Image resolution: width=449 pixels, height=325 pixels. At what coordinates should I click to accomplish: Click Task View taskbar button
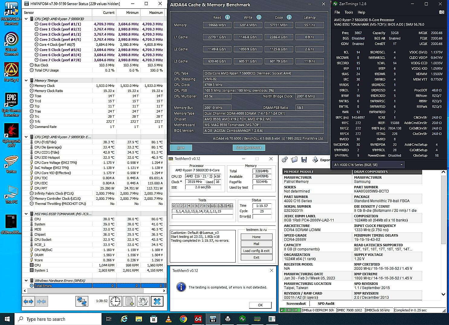coord(109,319)
